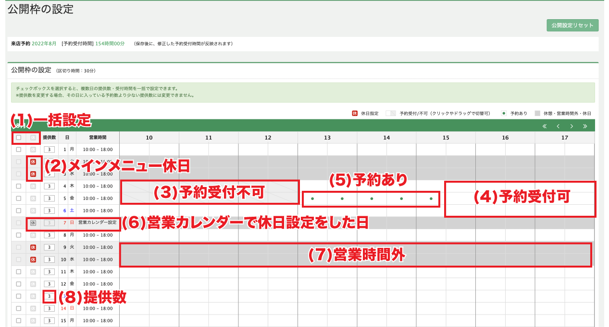This screenshot has width=609, height=327.
Task: Toggle 休 holiday icon for day 15 月
Action: pyautogui.click(x=33, y=320)
